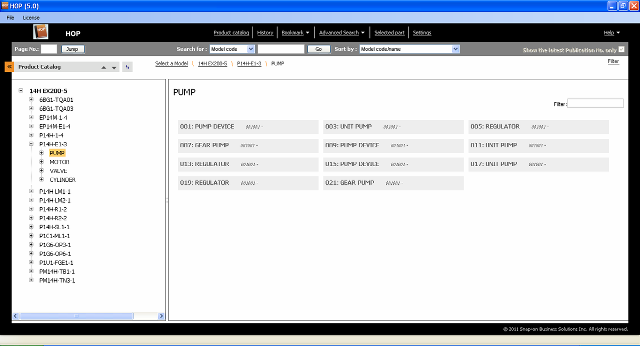Click the tree scrollbar right arrow
Viewport: 640px width, 346px height.
coord(161,316)
